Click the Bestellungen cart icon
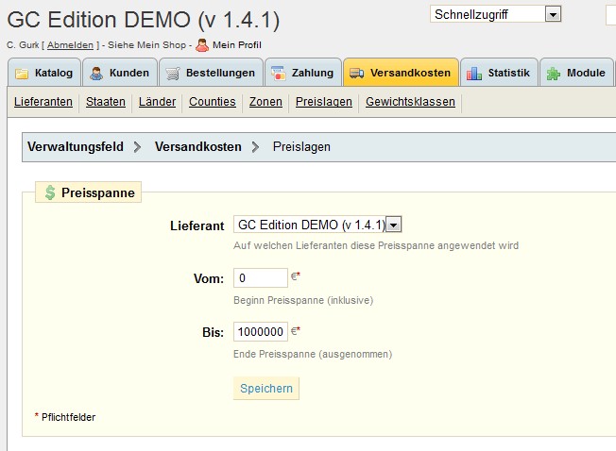Screen dimensions: 616x451 point(172,73)
